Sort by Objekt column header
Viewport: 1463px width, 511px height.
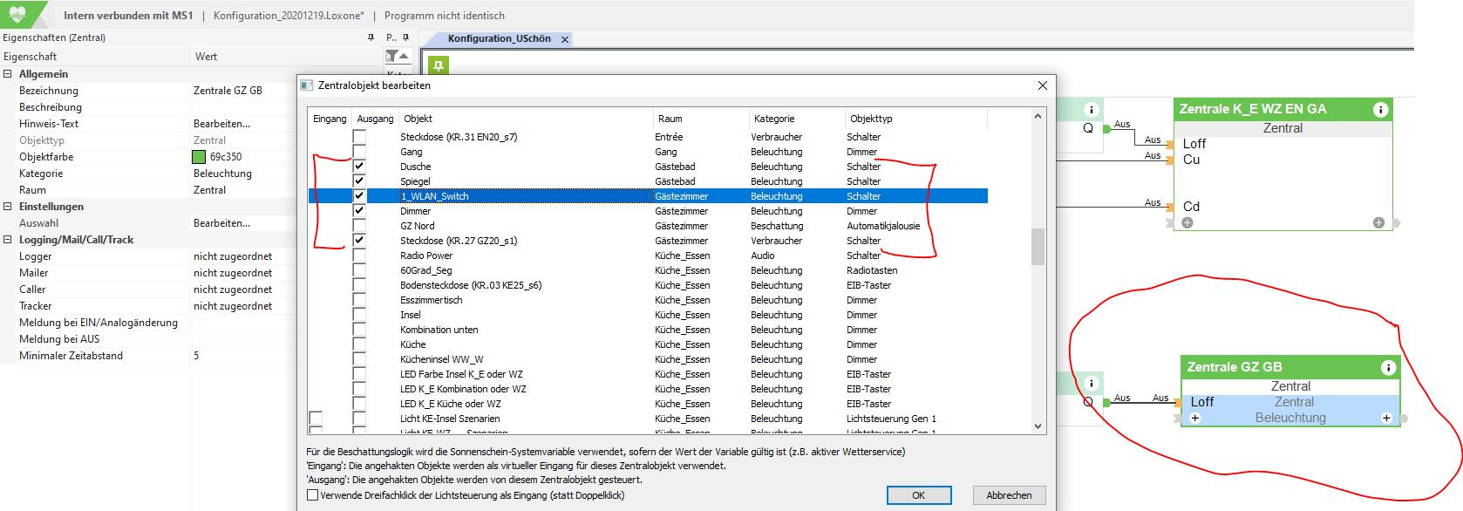coord(418,119)
